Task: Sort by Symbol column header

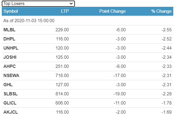Action: 11,11
